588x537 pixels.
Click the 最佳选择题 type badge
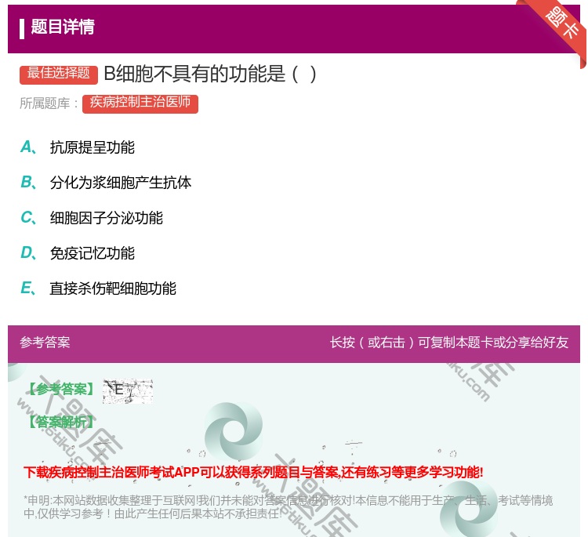coord(59,74)
